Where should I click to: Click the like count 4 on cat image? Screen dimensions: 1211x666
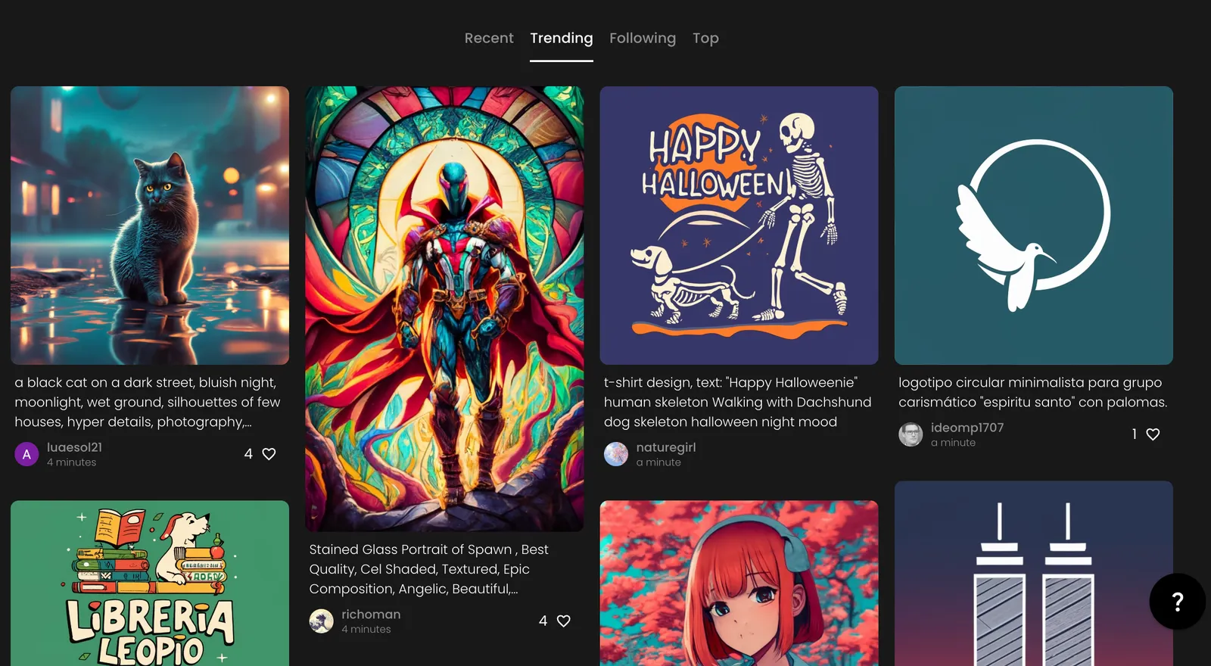point(248,454)
